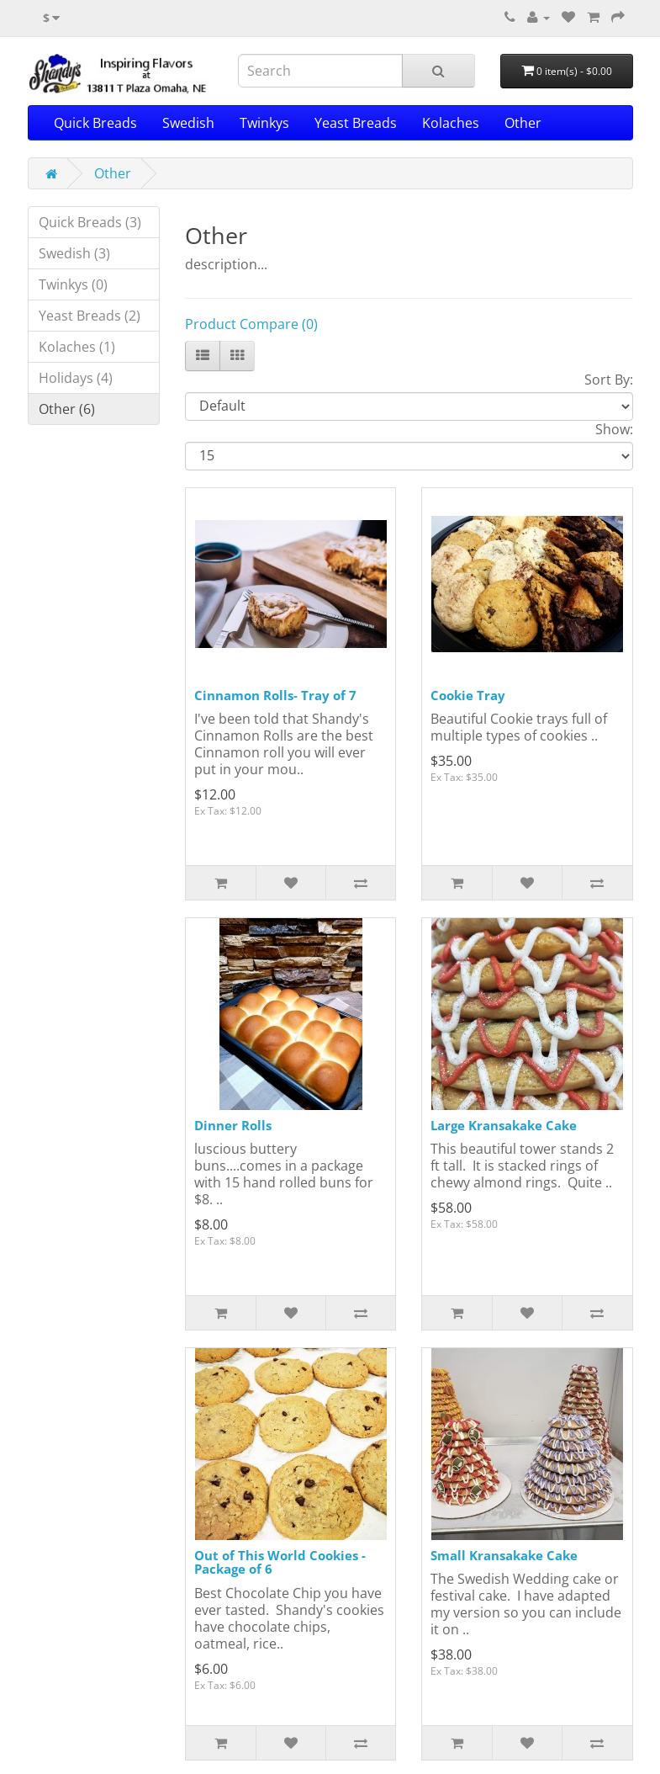This screenshot has height=1774, width=660.
Task: Switch to list view
Action: coord(203,356)
